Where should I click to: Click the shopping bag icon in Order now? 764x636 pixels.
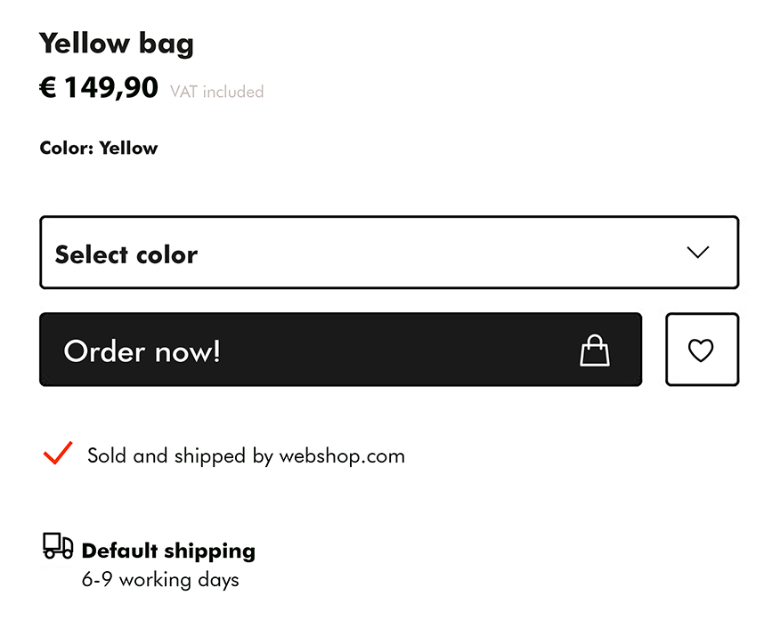coord(595,350)
